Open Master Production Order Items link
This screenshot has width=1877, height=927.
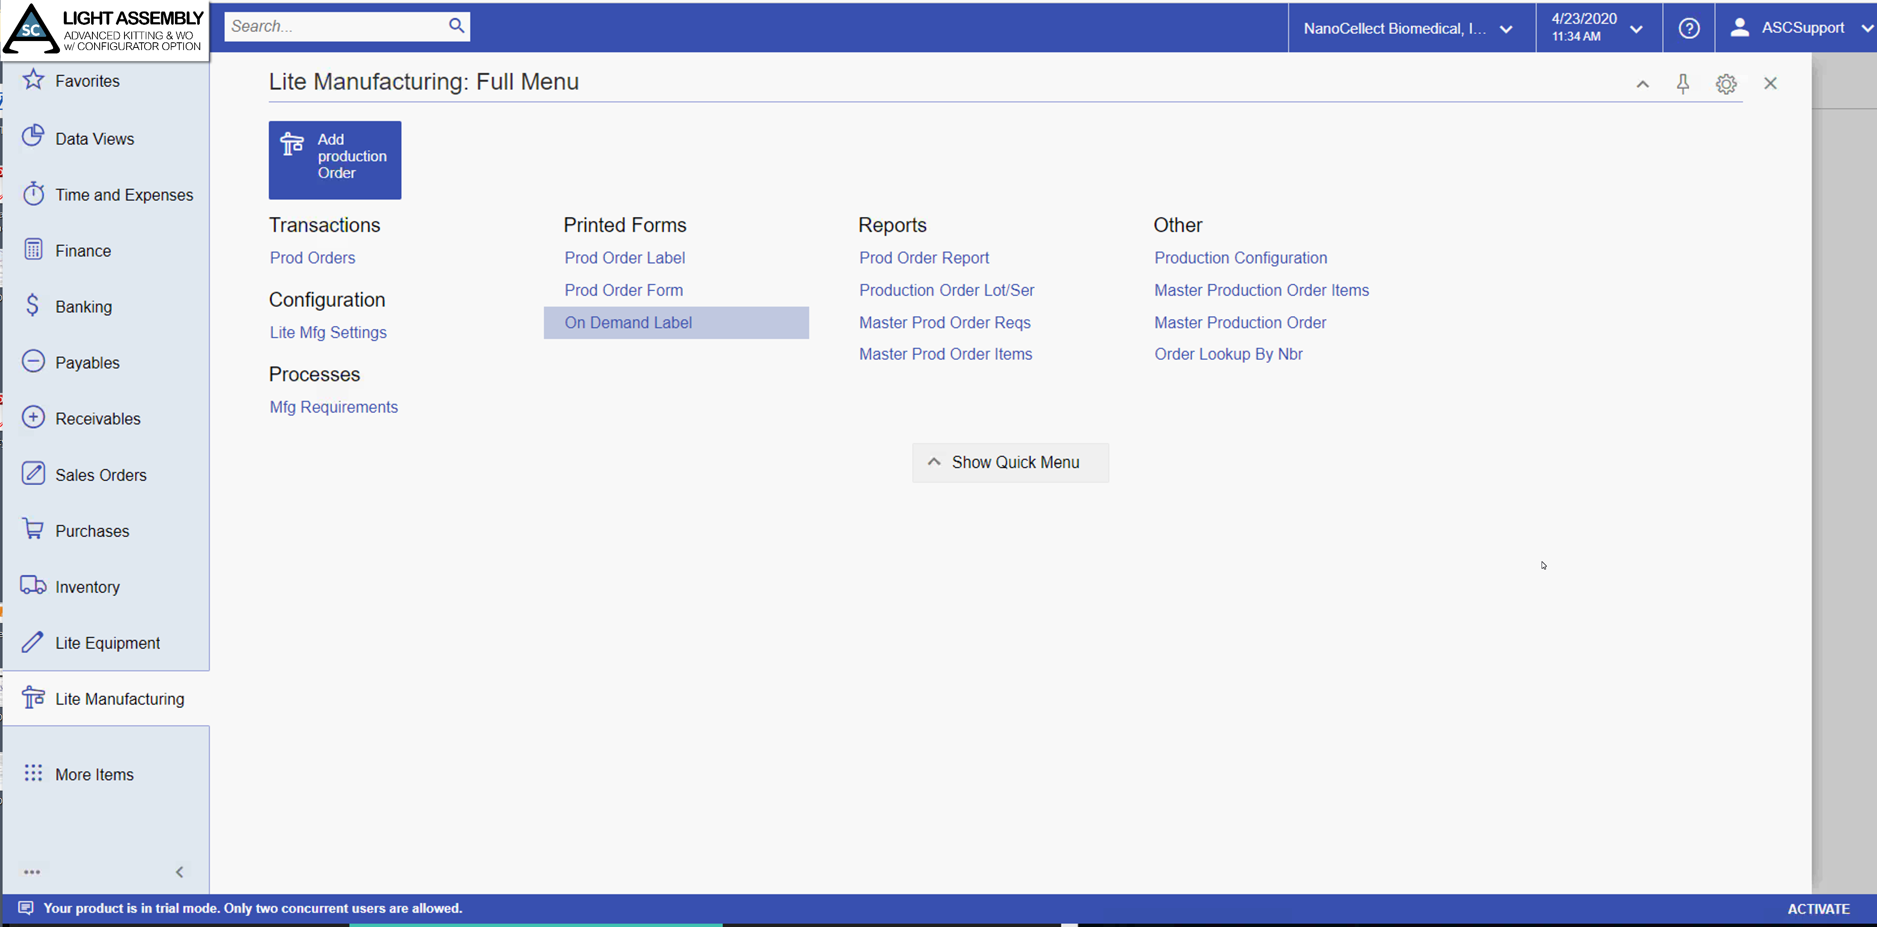click(x=1261, y=290)
